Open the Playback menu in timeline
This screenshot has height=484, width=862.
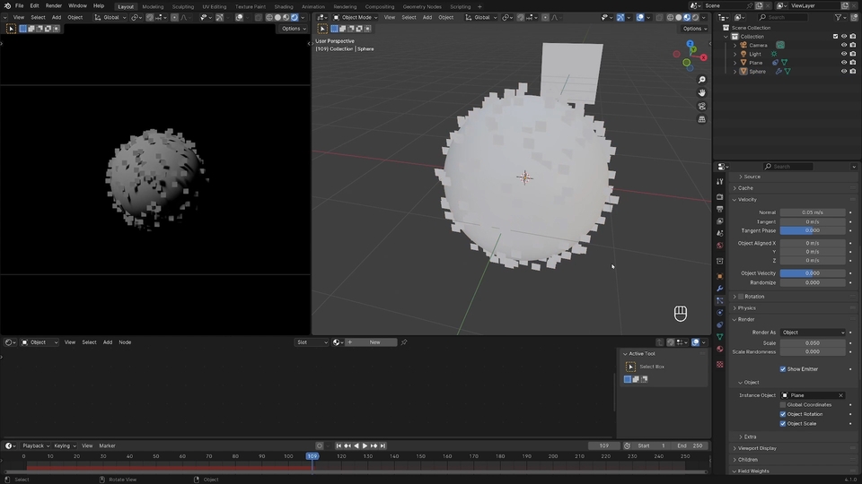pyautogui.click(x=36, y=446)
